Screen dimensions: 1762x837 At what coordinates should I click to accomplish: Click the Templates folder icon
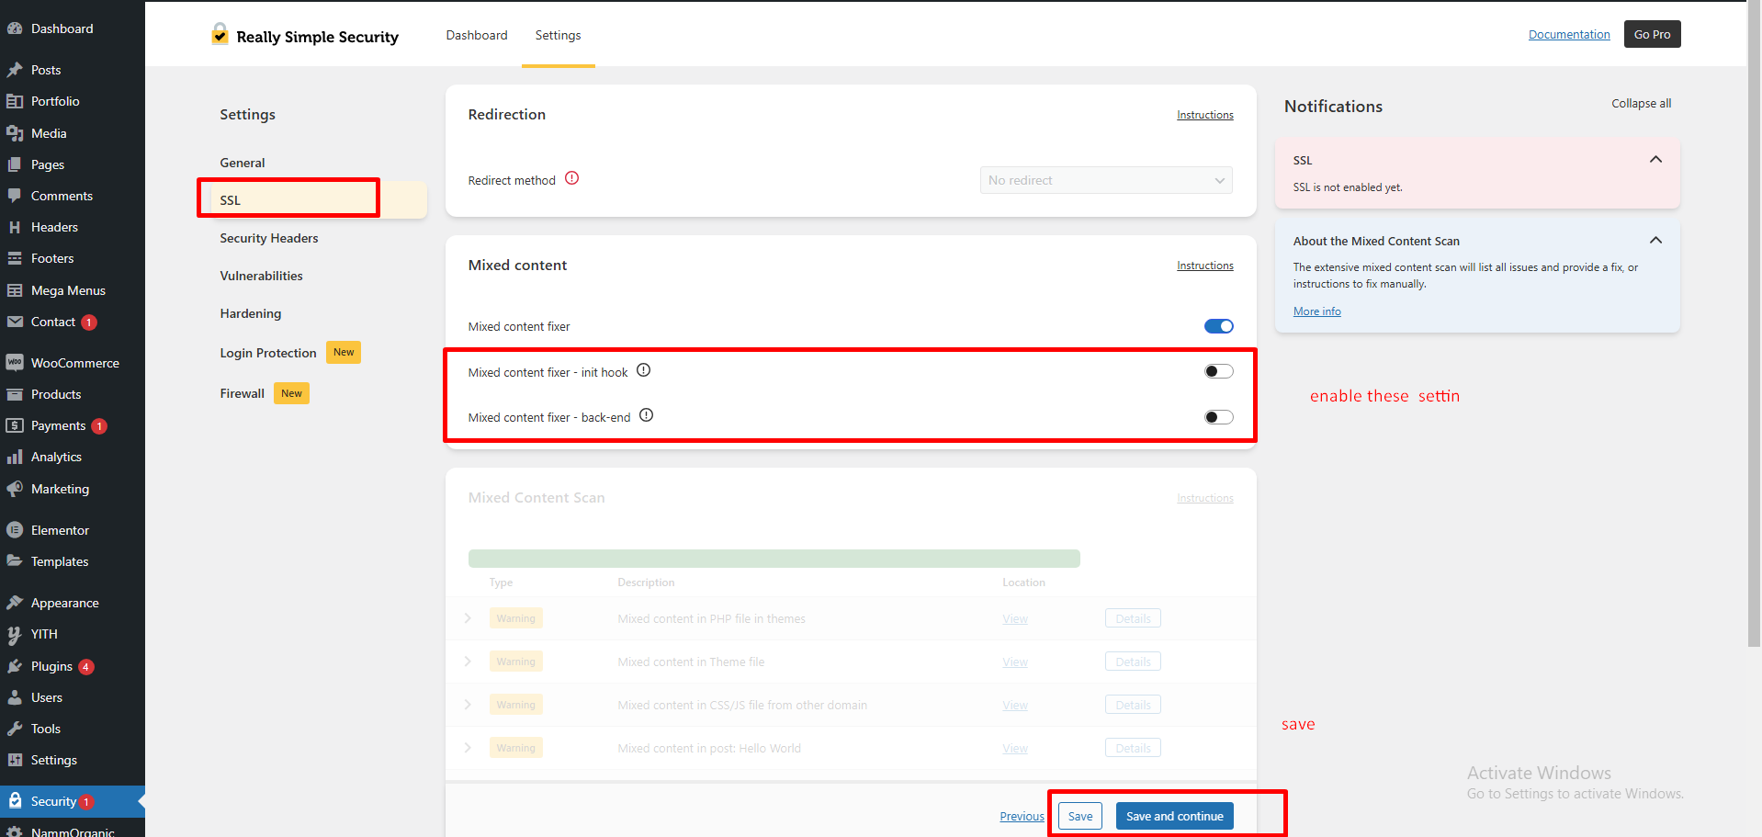point(15,561)
